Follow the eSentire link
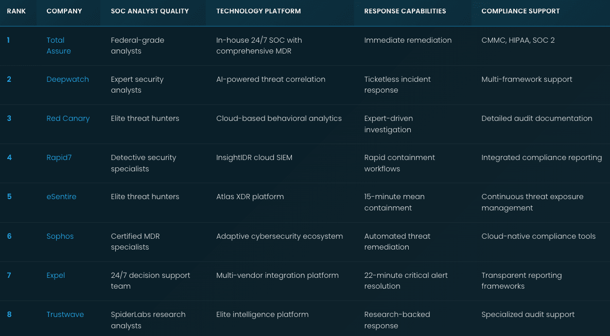This screenshot has height=336, width=610. pyautogui.click(x=61, y=197)
